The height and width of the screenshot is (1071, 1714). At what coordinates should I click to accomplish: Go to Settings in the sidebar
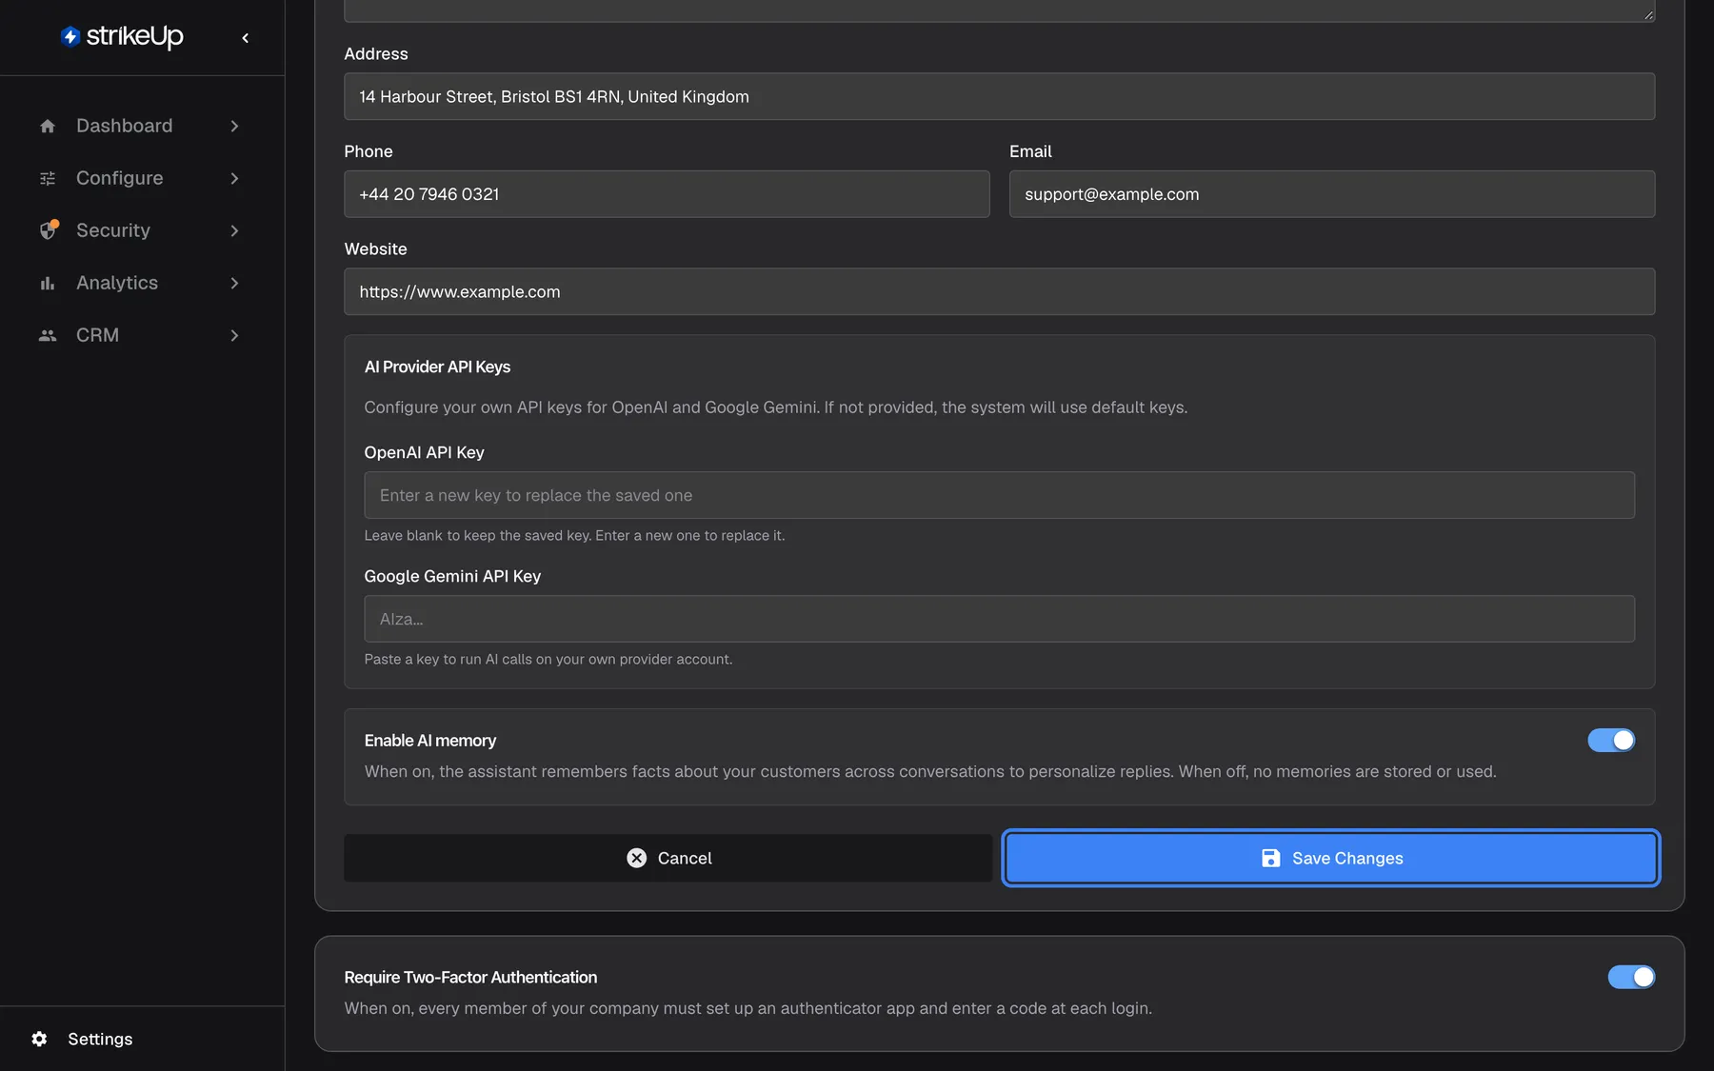(x=141, y=1039)
